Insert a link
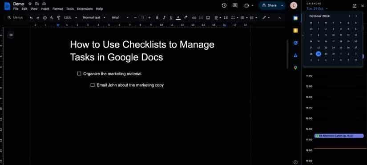The image size is (367, 165). point(194,17)
